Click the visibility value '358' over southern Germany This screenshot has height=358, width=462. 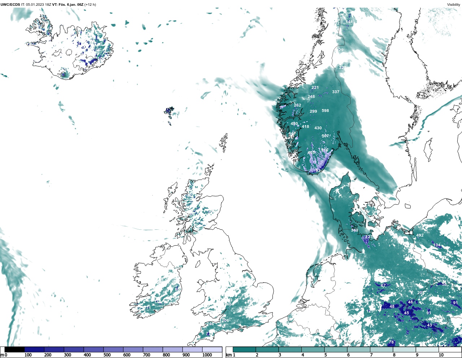point(373,331)
